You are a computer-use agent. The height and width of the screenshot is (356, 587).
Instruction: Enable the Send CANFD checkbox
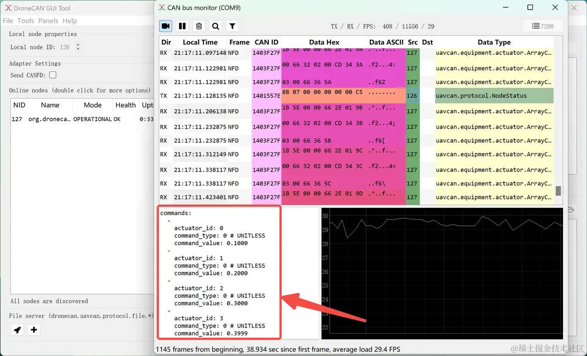tap(53, 75)
